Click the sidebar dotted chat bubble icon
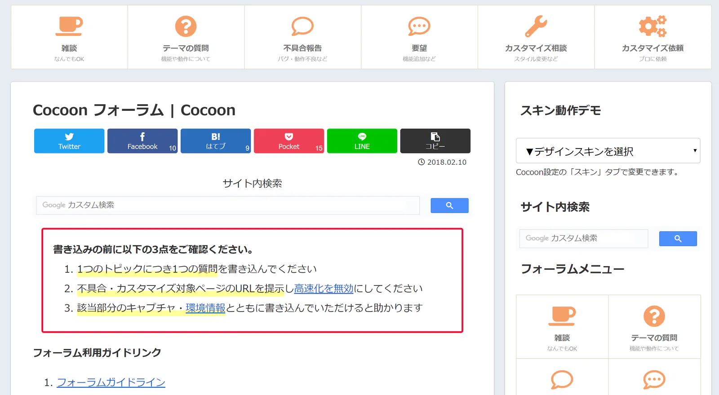This screenshot has width=719, height=395. (654, 380)
